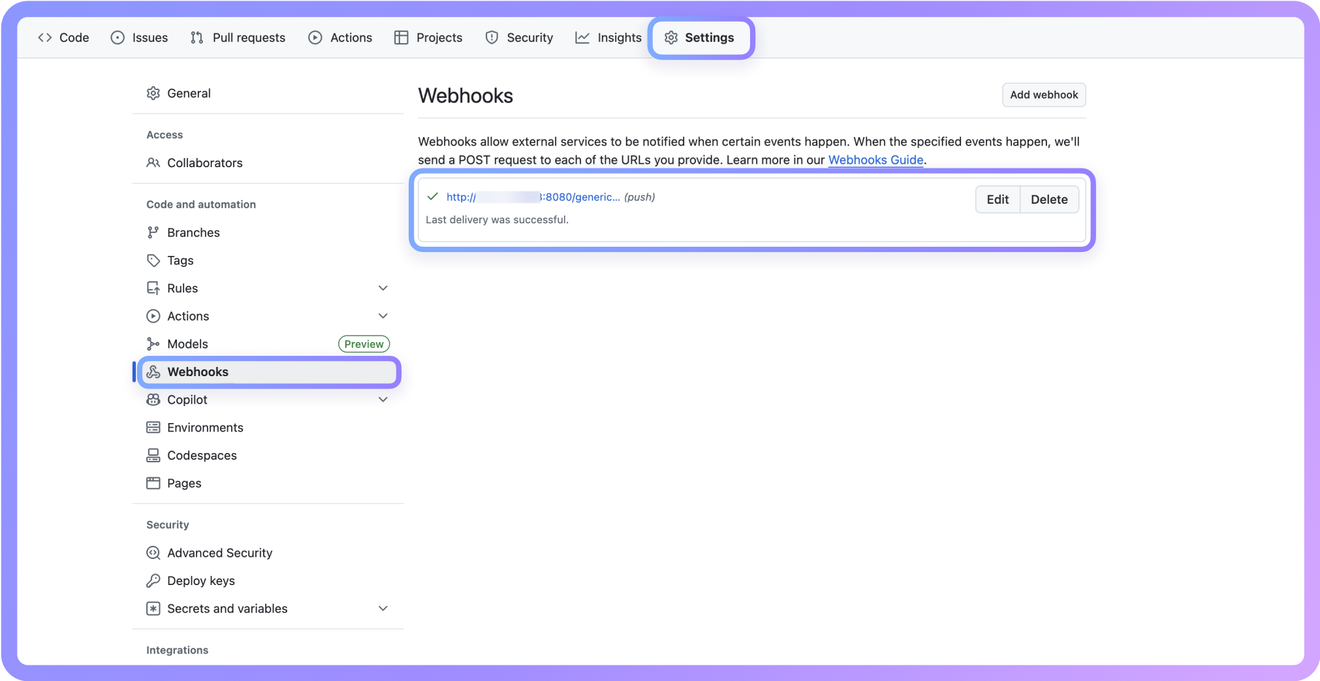Open the Webhooks Guide link
This screenshot has height=681, width=1320.
click(x=875, y=160)
